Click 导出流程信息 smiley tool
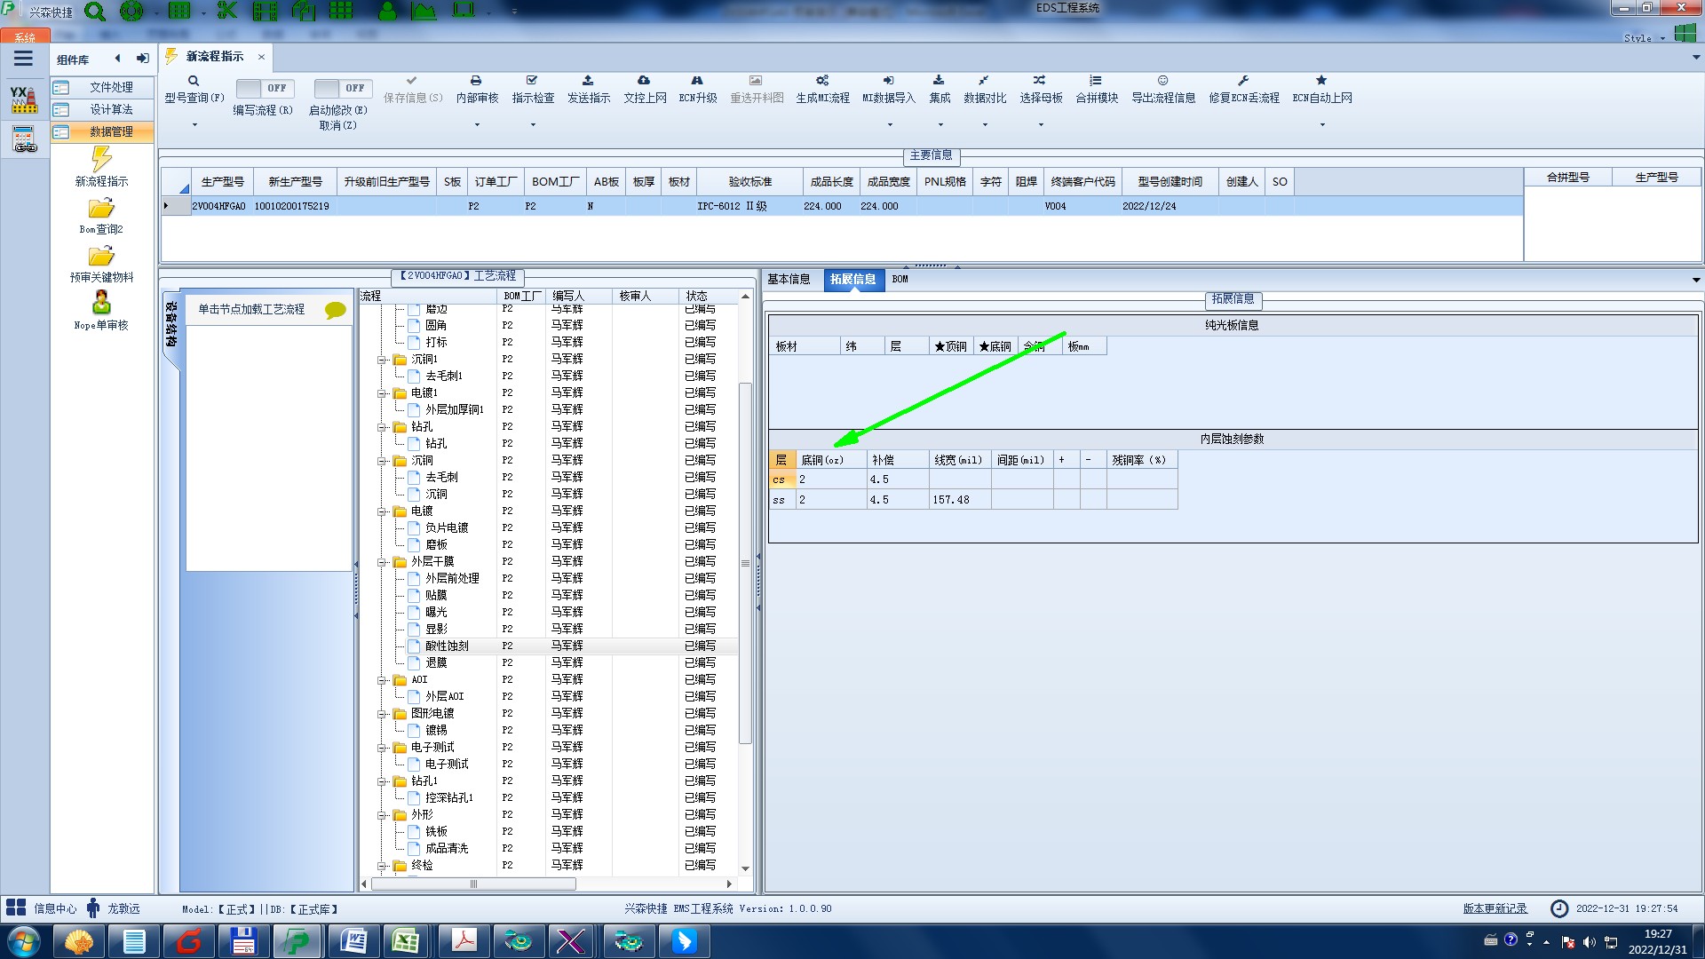1705x959 pixels. tap(1163, 89)
